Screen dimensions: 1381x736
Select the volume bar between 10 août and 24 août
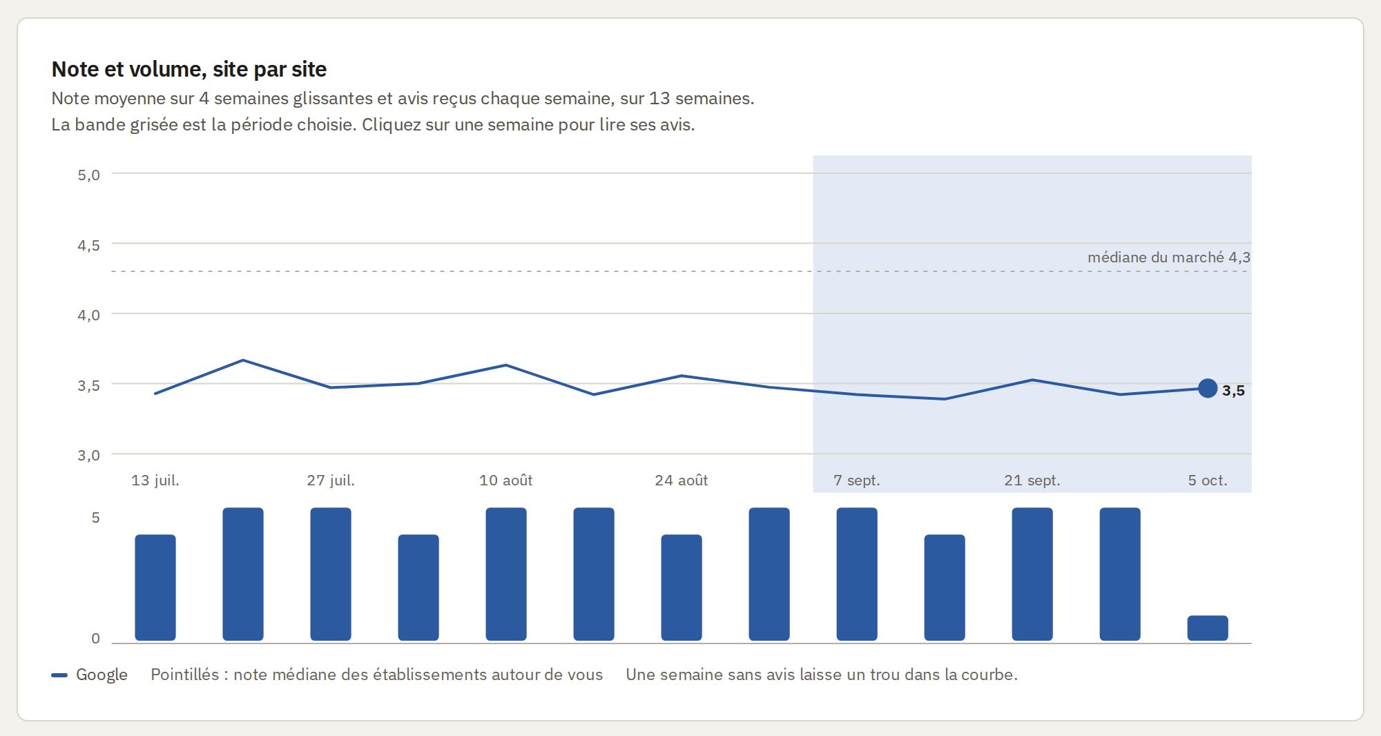tap(594, 574)
